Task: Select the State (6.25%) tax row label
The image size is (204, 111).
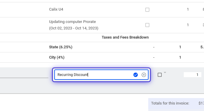Action: 61,47
